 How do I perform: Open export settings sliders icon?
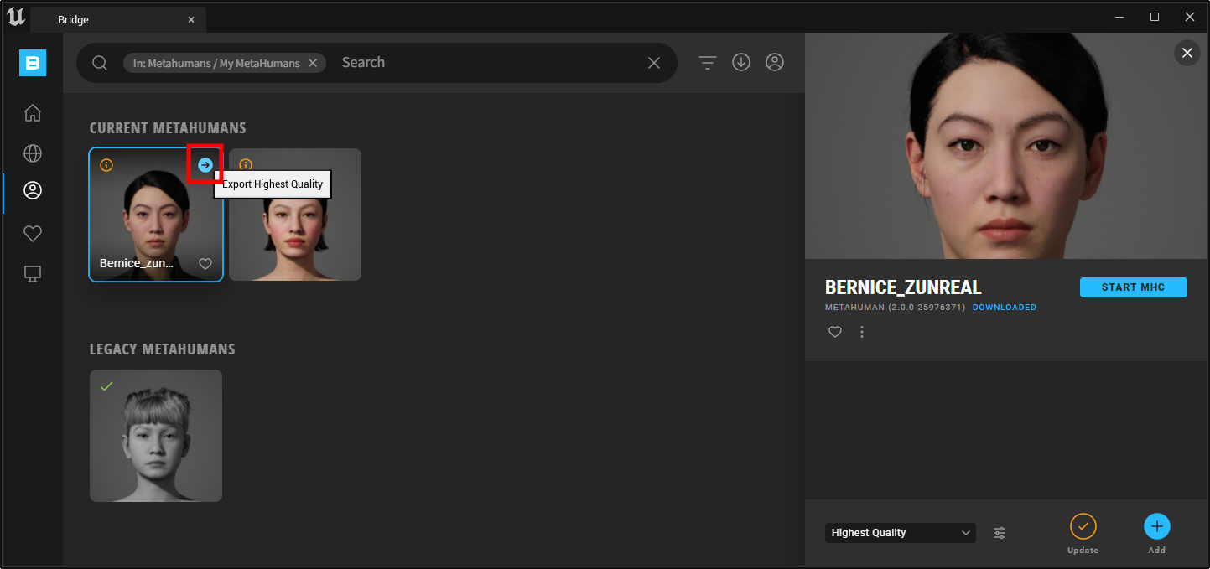click(1000, 533)
